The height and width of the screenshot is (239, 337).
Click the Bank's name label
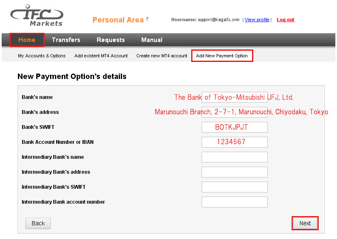tap(37, 97)
